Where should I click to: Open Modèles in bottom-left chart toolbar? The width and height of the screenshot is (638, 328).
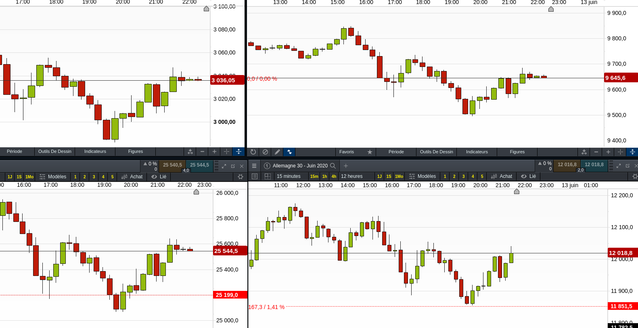(x=53, y=177)
